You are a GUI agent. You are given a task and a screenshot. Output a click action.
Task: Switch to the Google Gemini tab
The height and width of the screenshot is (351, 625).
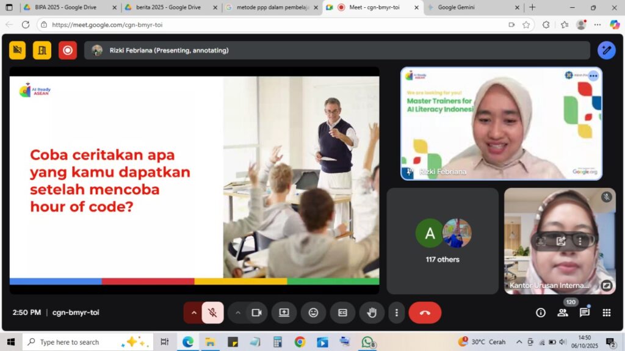(470, 7)
